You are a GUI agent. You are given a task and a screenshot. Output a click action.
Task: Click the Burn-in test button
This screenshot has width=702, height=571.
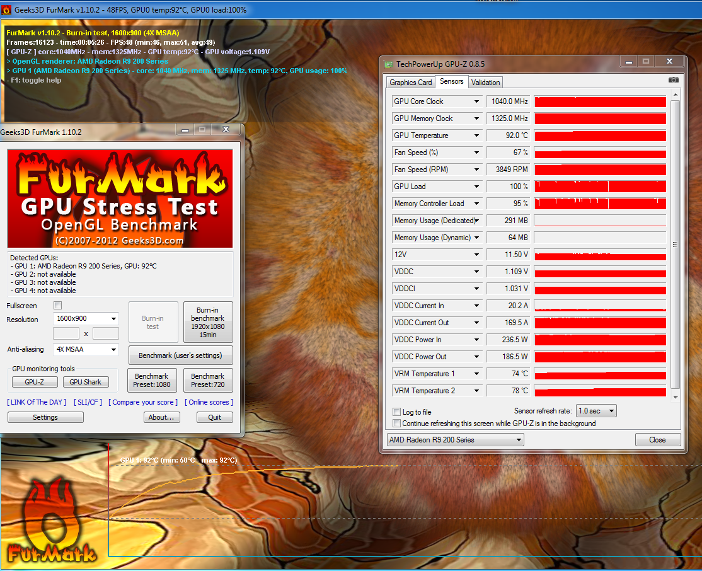tap(153, 323)
